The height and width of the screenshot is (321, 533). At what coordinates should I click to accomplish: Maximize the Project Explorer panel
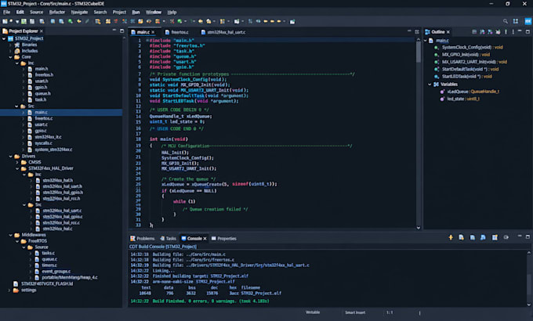122,31
